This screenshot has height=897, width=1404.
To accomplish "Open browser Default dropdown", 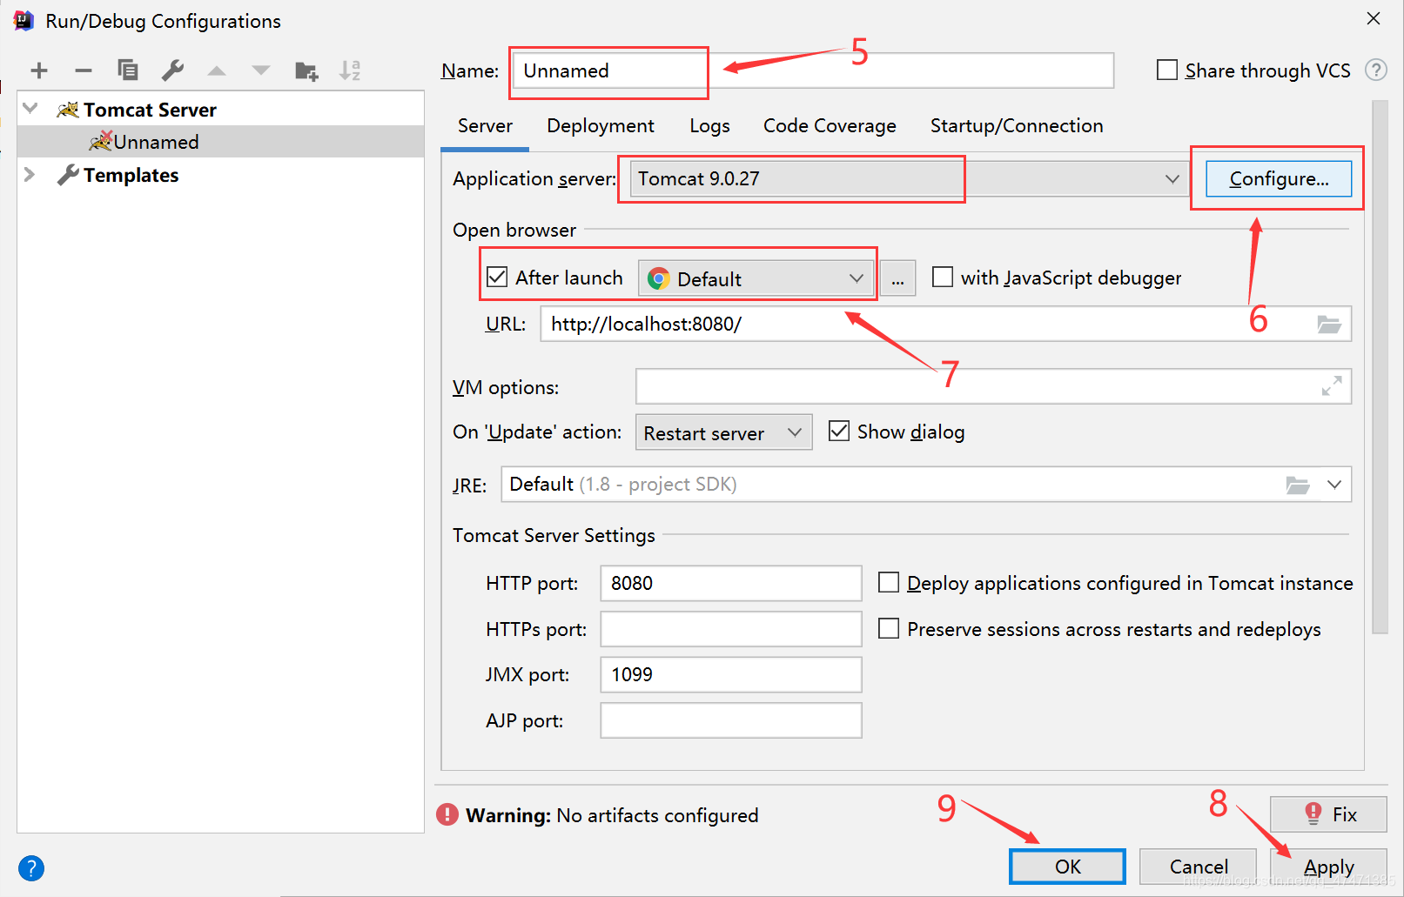I will (x=756, y=278).
